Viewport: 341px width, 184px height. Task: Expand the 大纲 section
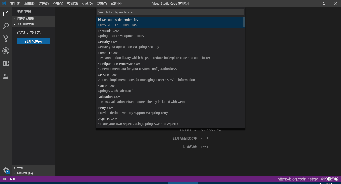coord(33,168)
